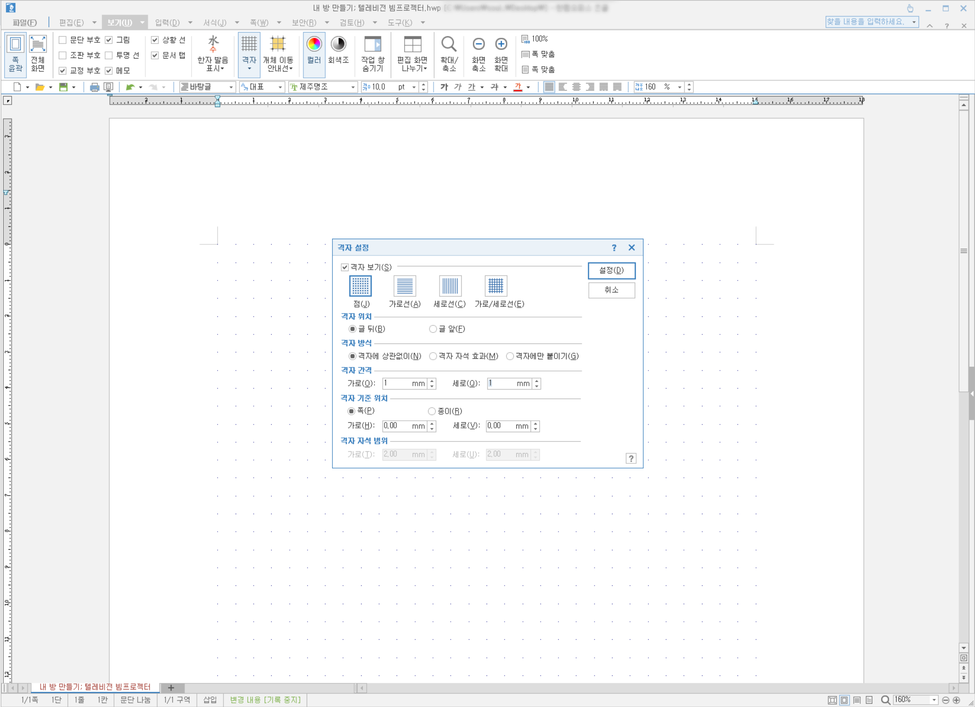The height and width of the screenshot is (707, 975).
Task: Uncheck the 격자 보기 checkbox
Action: tap(345, 267)
